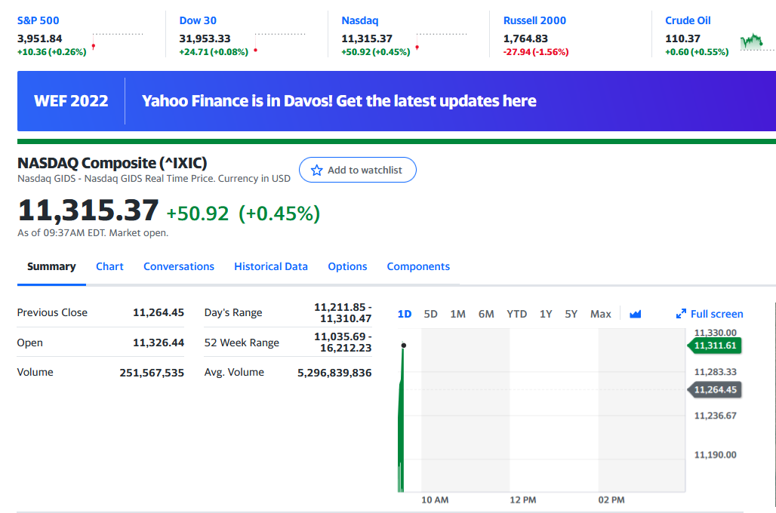Image resolution: width=776 pixels, height=513 pixels.
Task: Open the S&P 500 index link
Action: tap(38, 21)
